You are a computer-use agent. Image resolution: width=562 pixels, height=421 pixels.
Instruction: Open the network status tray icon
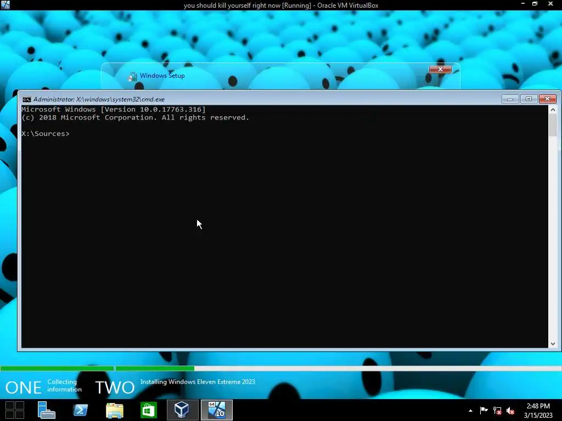497,411
